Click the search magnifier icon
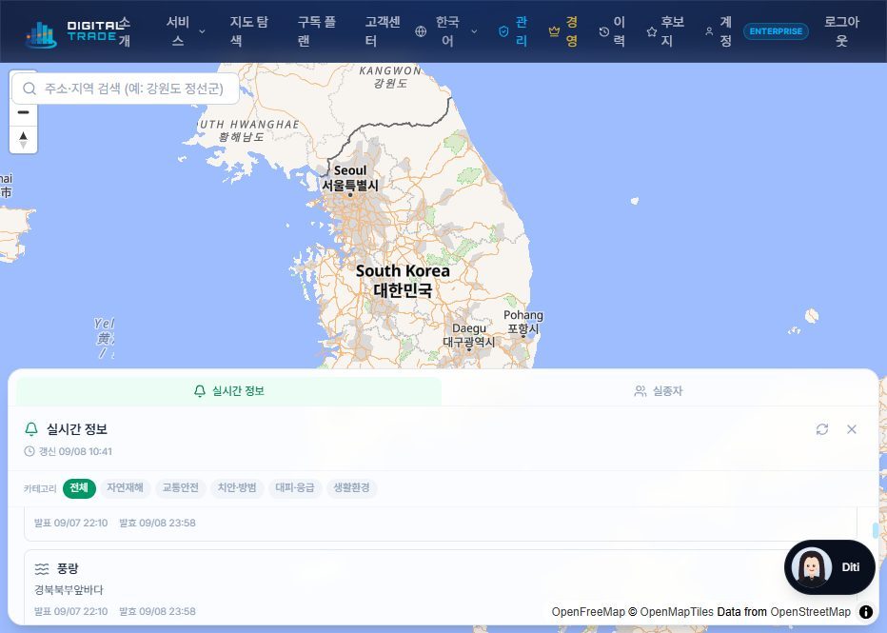This screenshot has height=633, width=887. coord(30,89)
